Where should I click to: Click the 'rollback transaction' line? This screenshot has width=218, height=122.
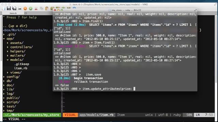pos(91,82)
